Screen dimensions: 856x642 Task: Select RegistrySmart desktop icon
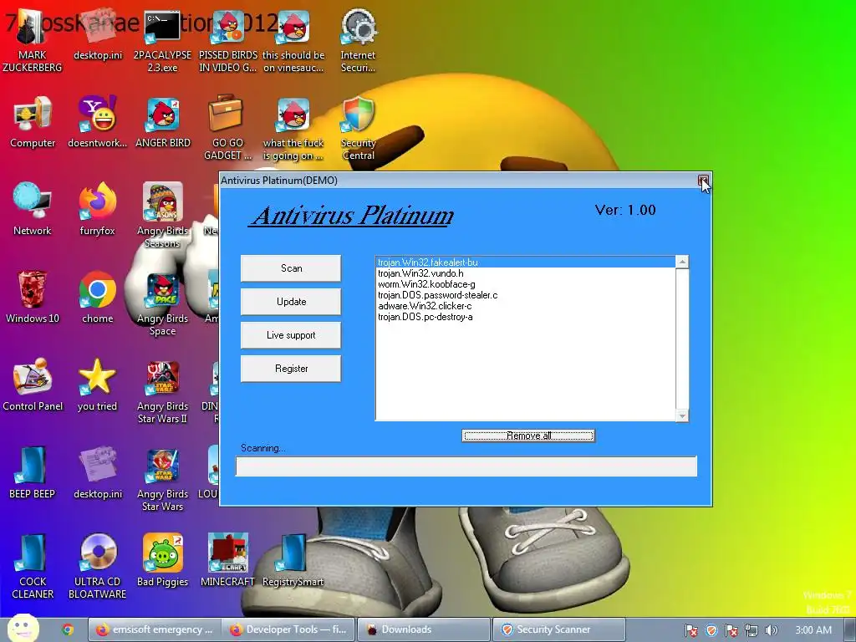coord(293,562)
